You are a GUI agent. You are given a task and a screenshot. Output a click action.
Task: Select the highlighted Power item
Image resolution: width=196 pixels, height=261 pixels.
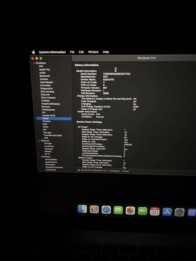click(54, 119)
